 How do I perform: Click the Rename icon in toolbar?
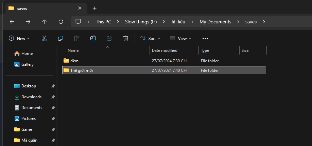coord(93,38)
